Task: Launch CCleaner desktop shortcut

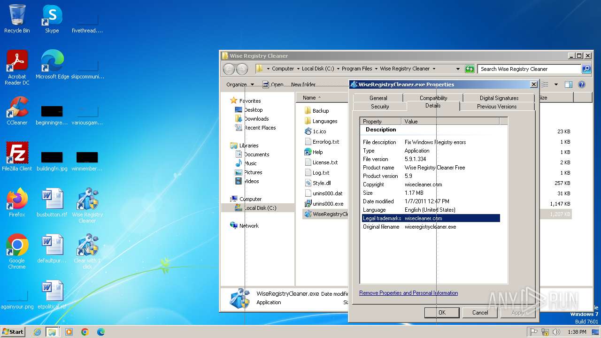Action: [x=17, y=111]
